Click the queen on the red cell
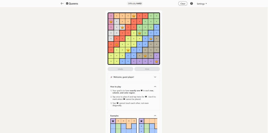The image size is (268, 133). [117, 44]
